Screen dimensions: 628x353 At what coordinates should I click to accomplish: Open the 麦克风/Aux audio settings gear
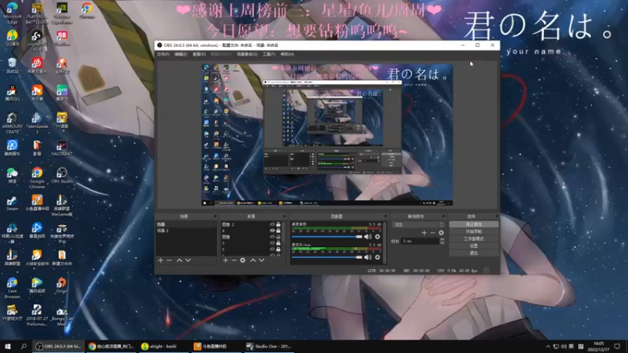point(378,257)
